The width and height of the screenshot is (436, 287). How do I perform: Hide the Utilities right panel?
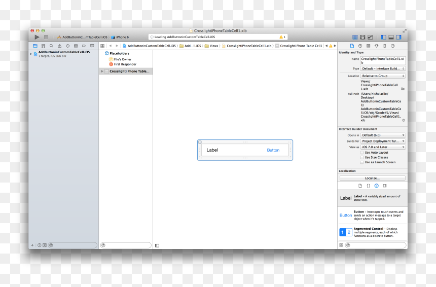click(x=398, y=37)
